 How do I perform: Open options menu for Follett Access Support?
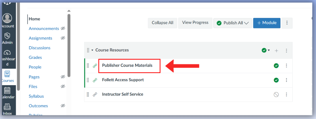coord(286,80)
